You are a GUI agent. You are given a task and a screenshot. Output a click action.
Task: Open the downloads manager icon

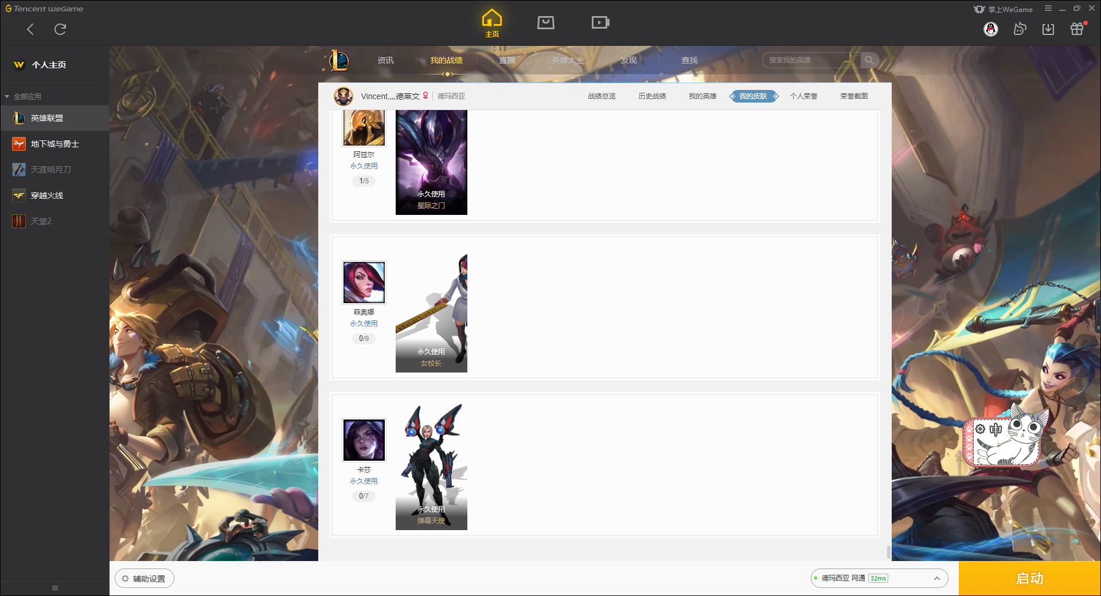[1048, 29]
